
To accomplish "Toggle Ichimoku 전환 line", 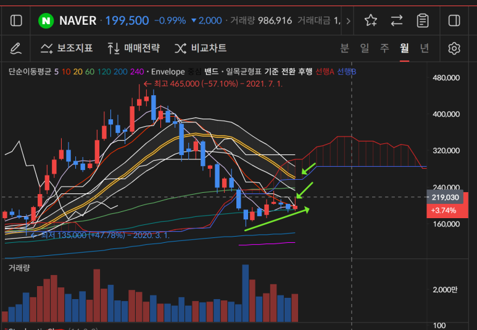I will click(288, 72).
